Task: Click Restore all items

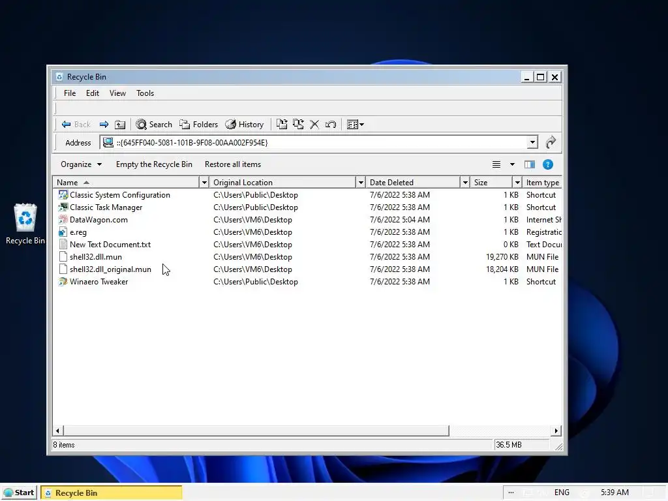Action: 233,164
